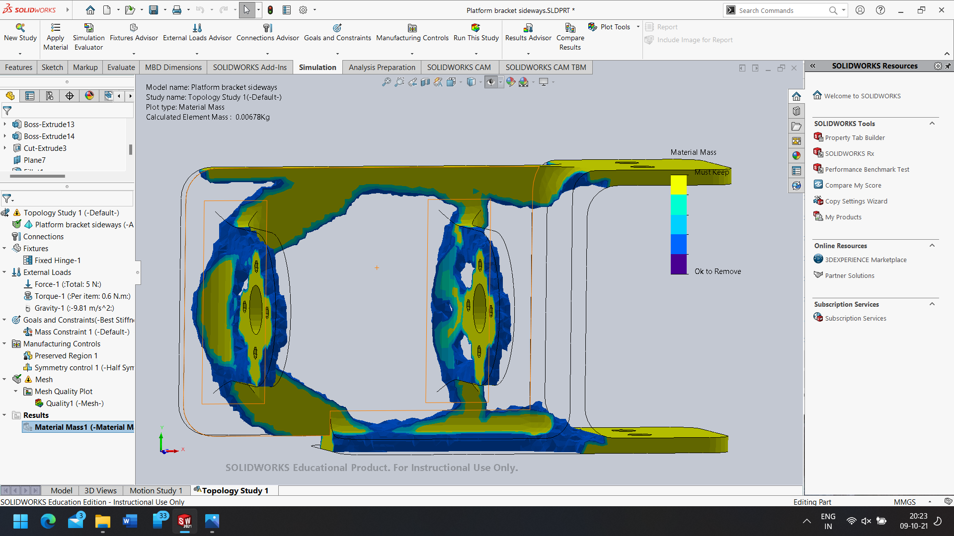Switch to the Evaluate tab
Viewport: 954px width, 536px height.
point(121,67)
